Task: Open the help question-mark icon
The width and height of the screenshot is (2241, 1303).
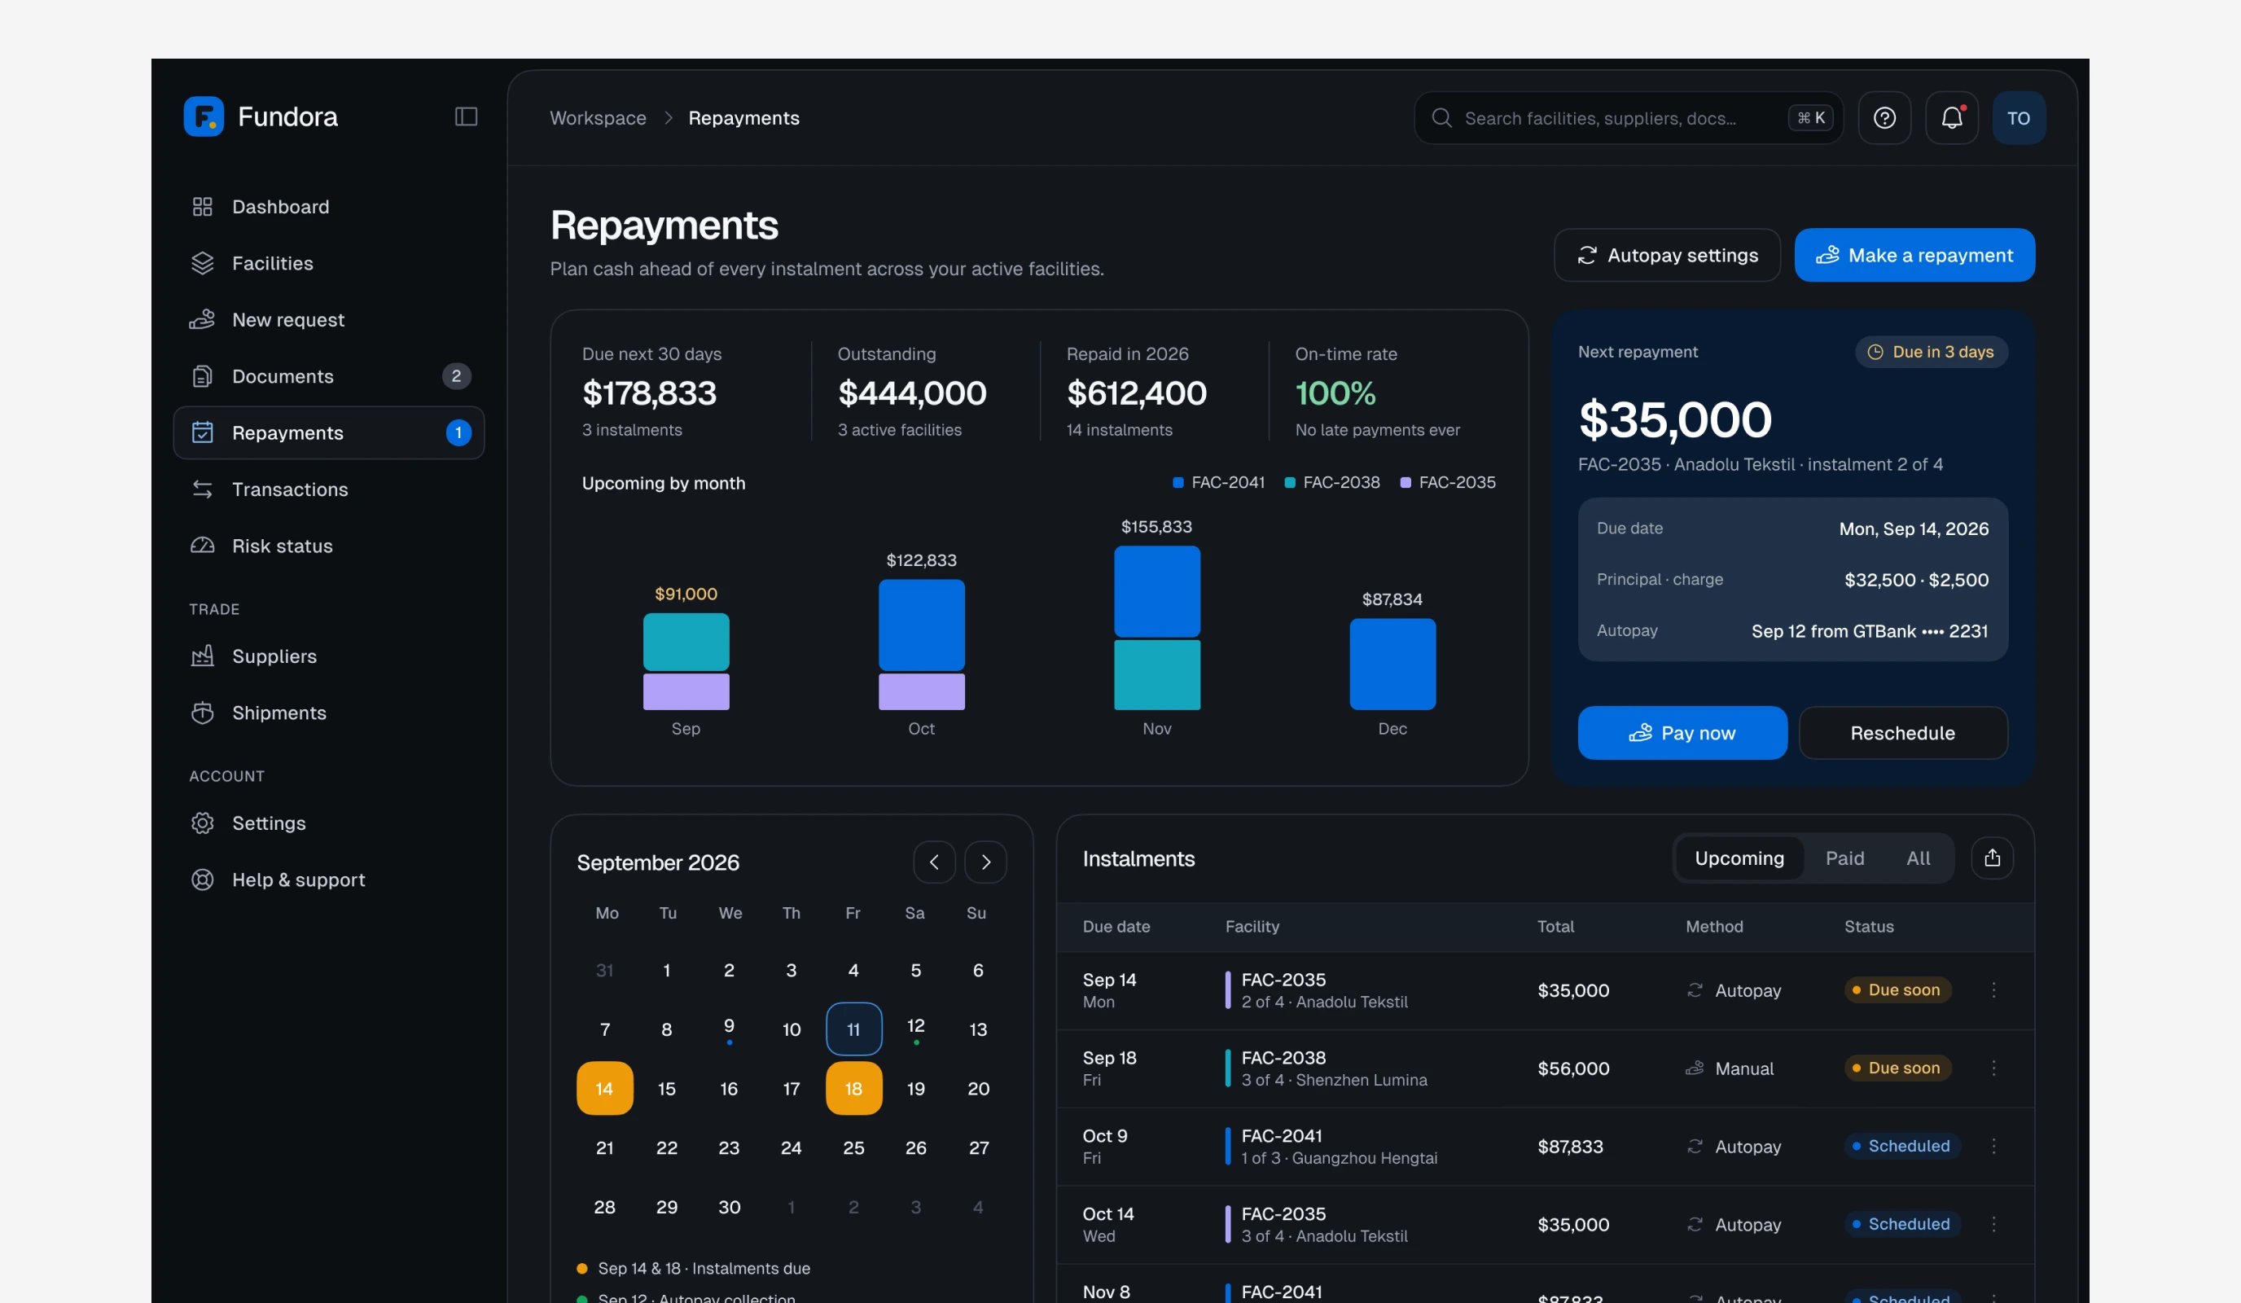Action: 1884,117
